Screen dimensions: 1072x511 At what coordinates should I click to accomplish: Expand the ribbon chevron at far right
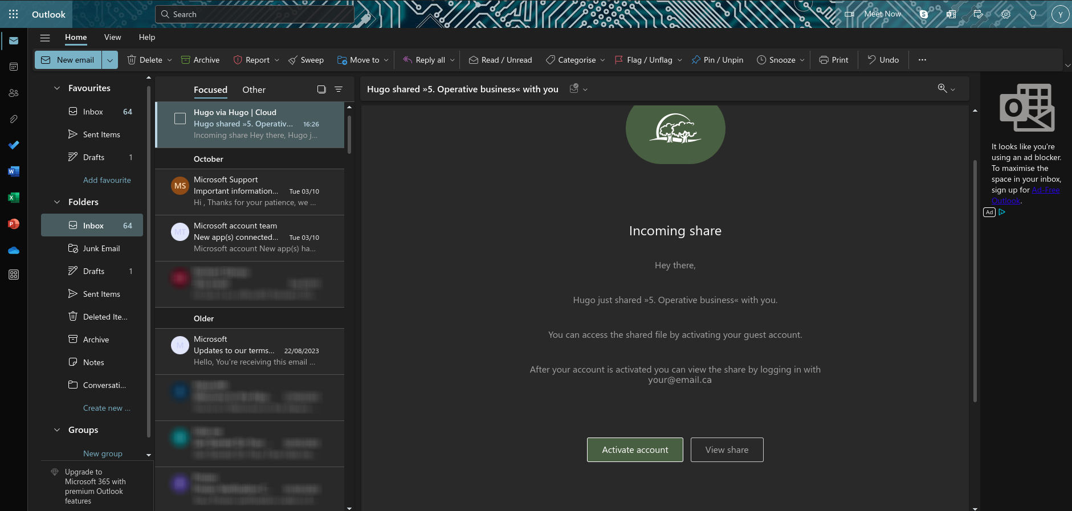1067,66
